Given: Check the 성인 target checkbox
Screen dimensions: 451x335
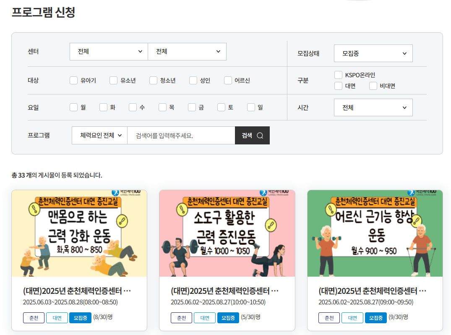Looking at the screenshot, I should pos(193,80).
